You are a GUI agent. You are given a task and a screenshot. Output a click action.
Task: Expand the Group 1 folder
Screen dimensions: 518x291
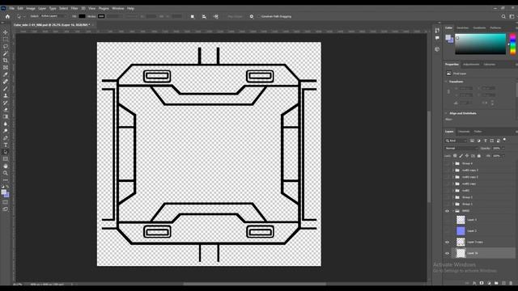[453, 204]
